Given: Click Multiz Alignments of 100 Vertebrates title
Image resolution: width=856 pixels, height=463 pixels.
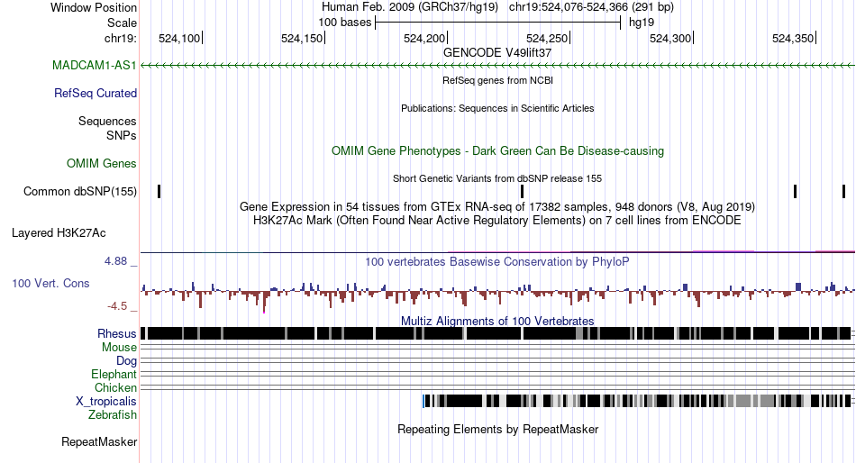Looking at the screenshot, I should [497, 321].
